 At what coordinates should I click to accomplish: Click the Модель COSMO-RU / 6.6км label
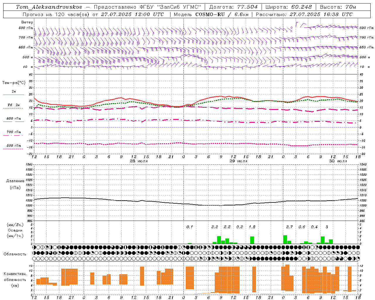pos(211,14)
